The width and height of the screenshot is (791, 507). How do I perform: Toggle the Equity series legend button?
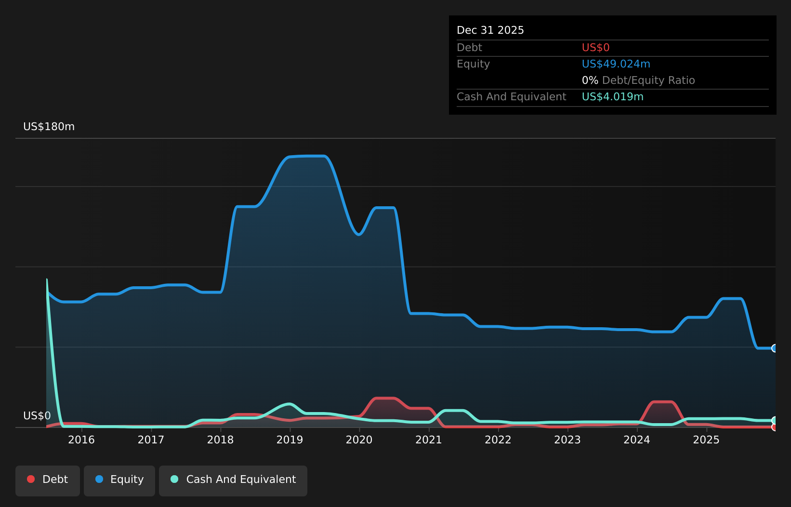pos(119,480)
